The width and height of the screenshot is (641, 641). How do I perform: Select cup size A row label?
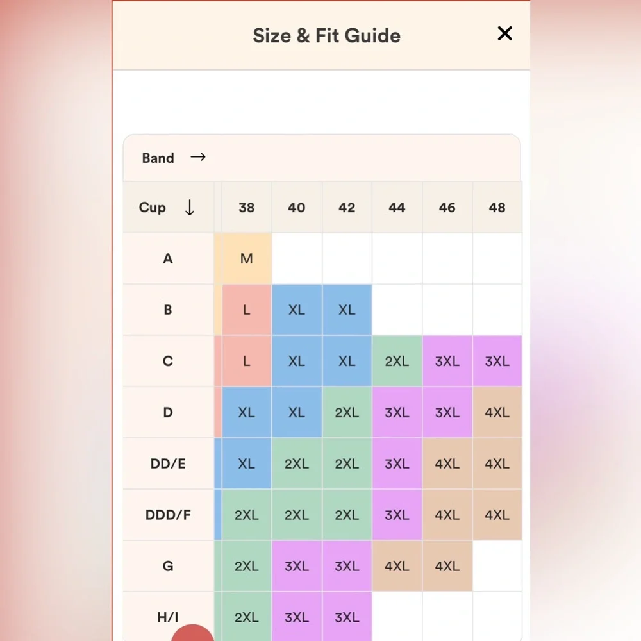click(x=168, y=258)
